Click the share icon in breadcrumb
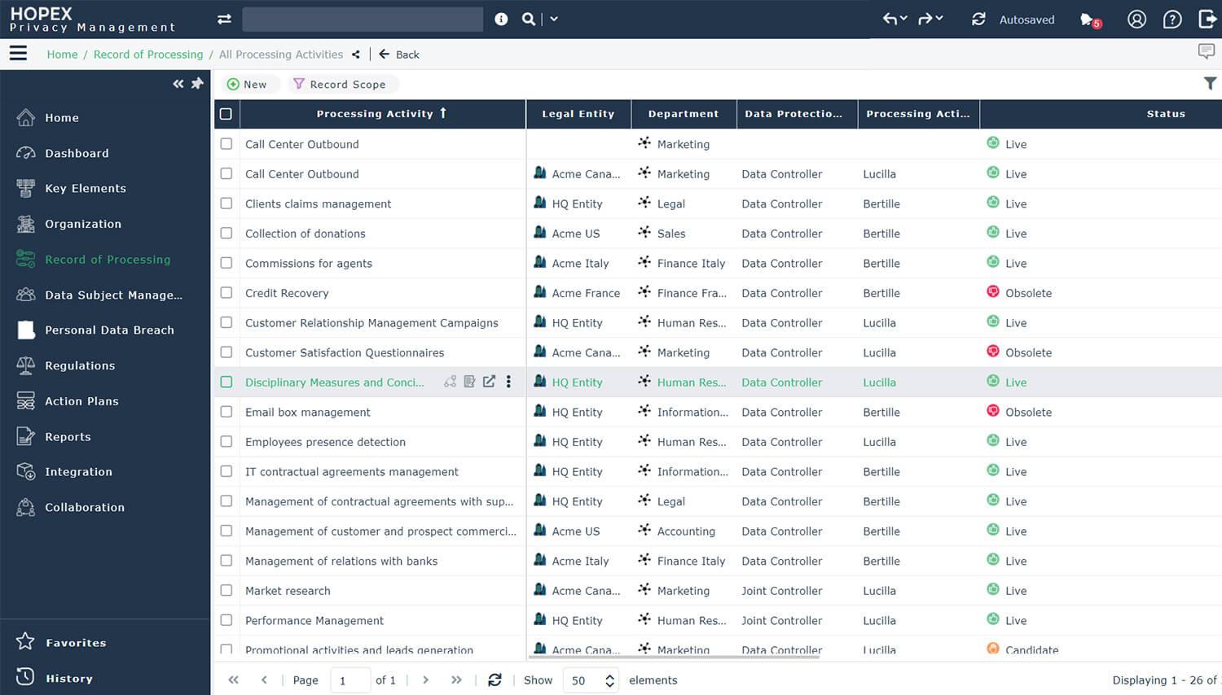Viewport: 1222px width, 695px height. [x=356, y=55]
